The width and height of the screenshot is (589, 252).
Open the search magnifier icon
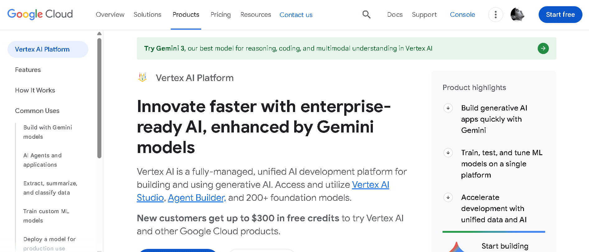tap(366, 15)
